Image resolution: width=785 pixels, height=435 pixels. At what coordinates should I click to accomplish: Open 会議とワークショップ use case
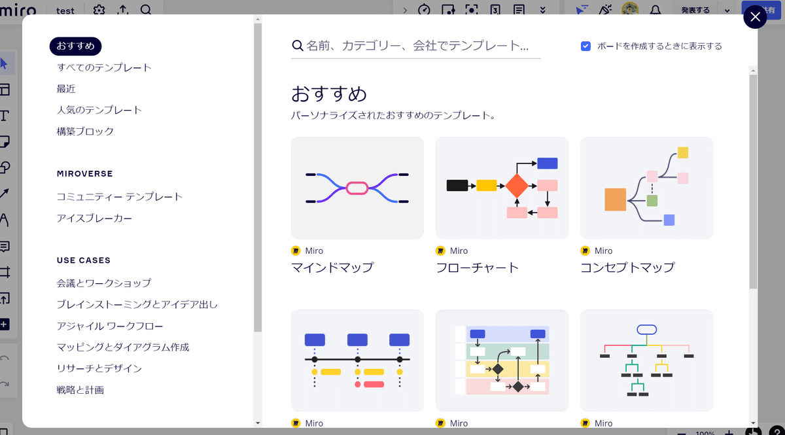[x=104, y=283]
